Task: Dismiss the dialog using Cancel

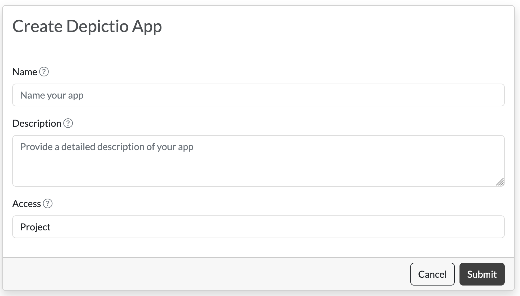Action: pos(432,274)
